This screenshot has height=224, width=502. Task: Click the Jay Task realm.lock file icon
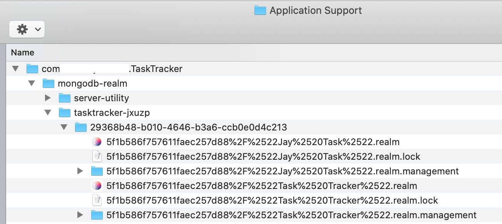pyautogui.click(x=97, y=157)
